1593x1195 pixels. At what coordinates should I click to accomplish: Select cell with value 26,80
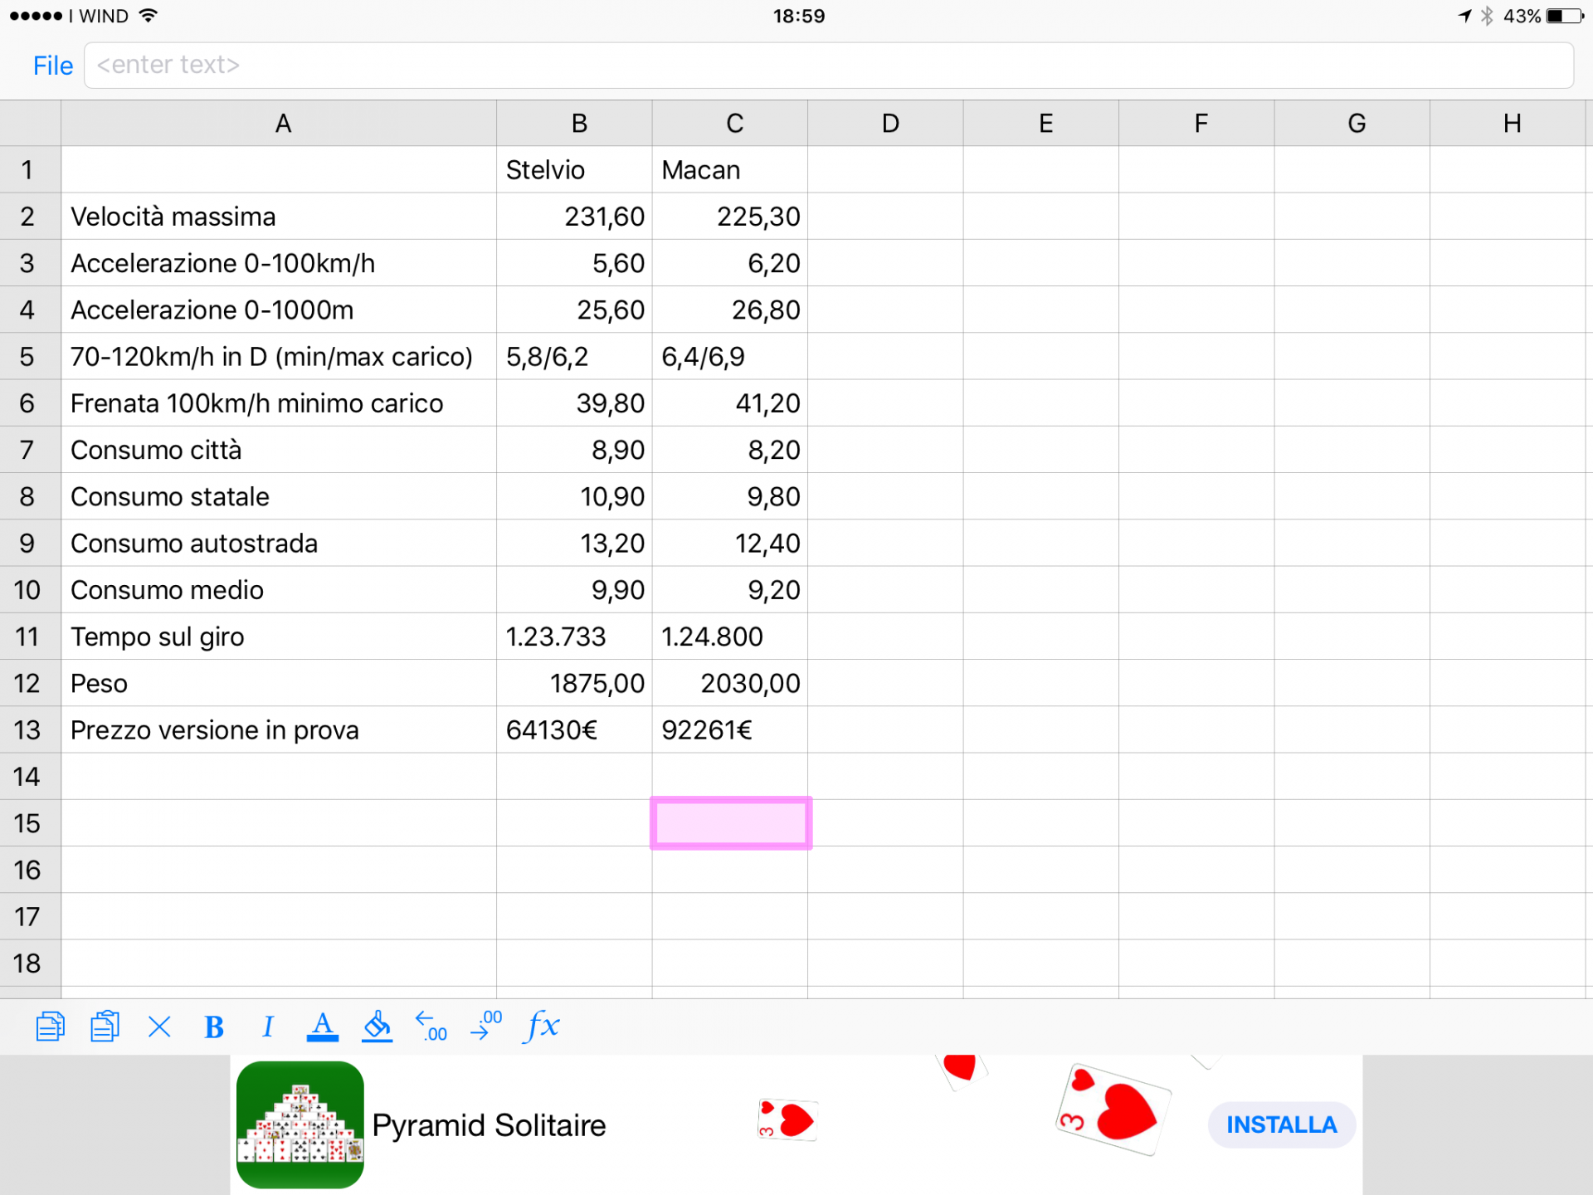tap(730, 310)
